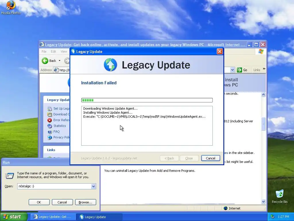Click the page icon in the Address bar
The width and height of the screenshot is (294, 221).
coord(56,70)
